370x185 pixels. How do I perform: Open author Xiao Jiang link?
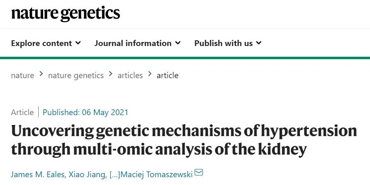pos(87,174)
